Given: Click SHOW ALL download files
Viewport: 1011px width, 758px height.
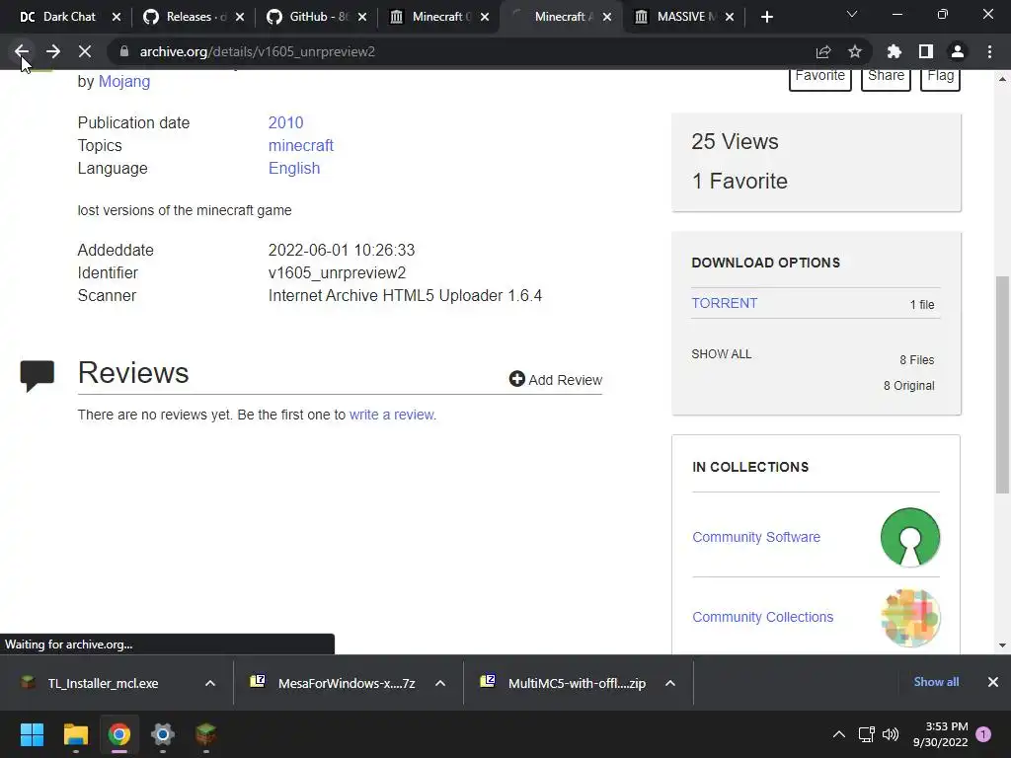Looking at the screenshot, I should 722,354.
